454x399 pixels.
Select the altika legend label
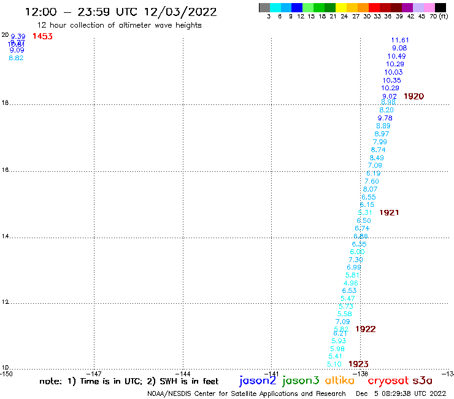pos(340,380)
